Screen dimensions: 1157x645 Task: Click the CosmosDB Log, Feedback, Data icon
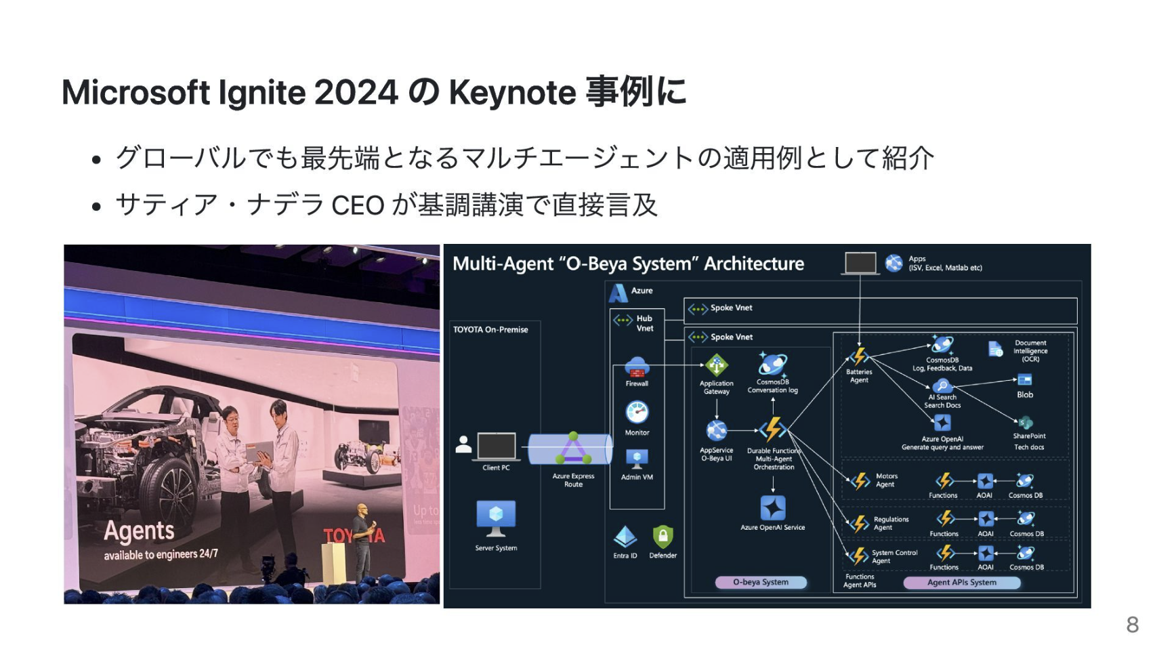942,345
